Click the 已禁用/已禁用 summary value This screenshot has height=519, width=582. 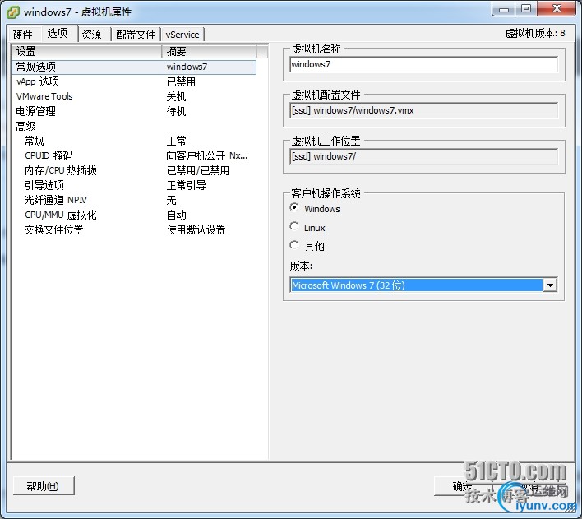[198, 170]
